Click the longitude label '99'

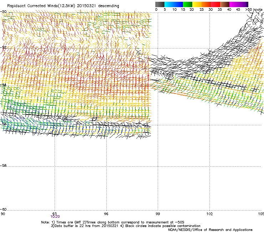pyautogui.click(x=158, y=214)
